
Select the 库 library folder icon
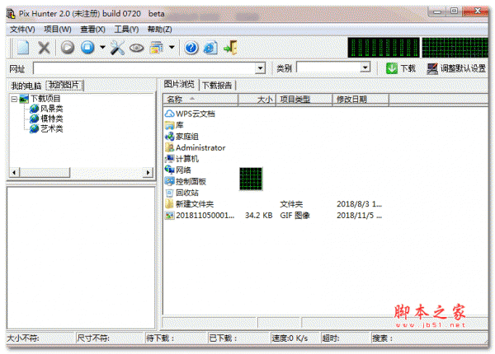169,125
